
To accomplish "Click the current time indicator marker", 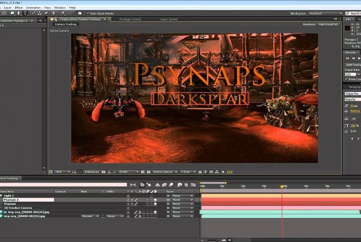I will pos(282,187).
